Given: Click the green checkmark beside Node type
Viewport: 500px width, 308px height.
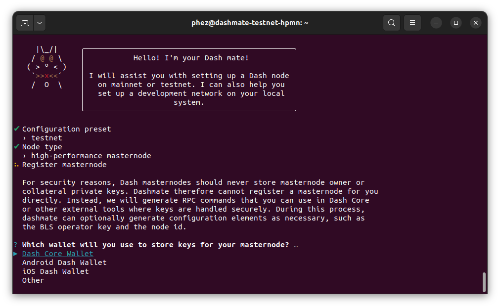Looking at the screenshot, I should (x=17, y=147).
